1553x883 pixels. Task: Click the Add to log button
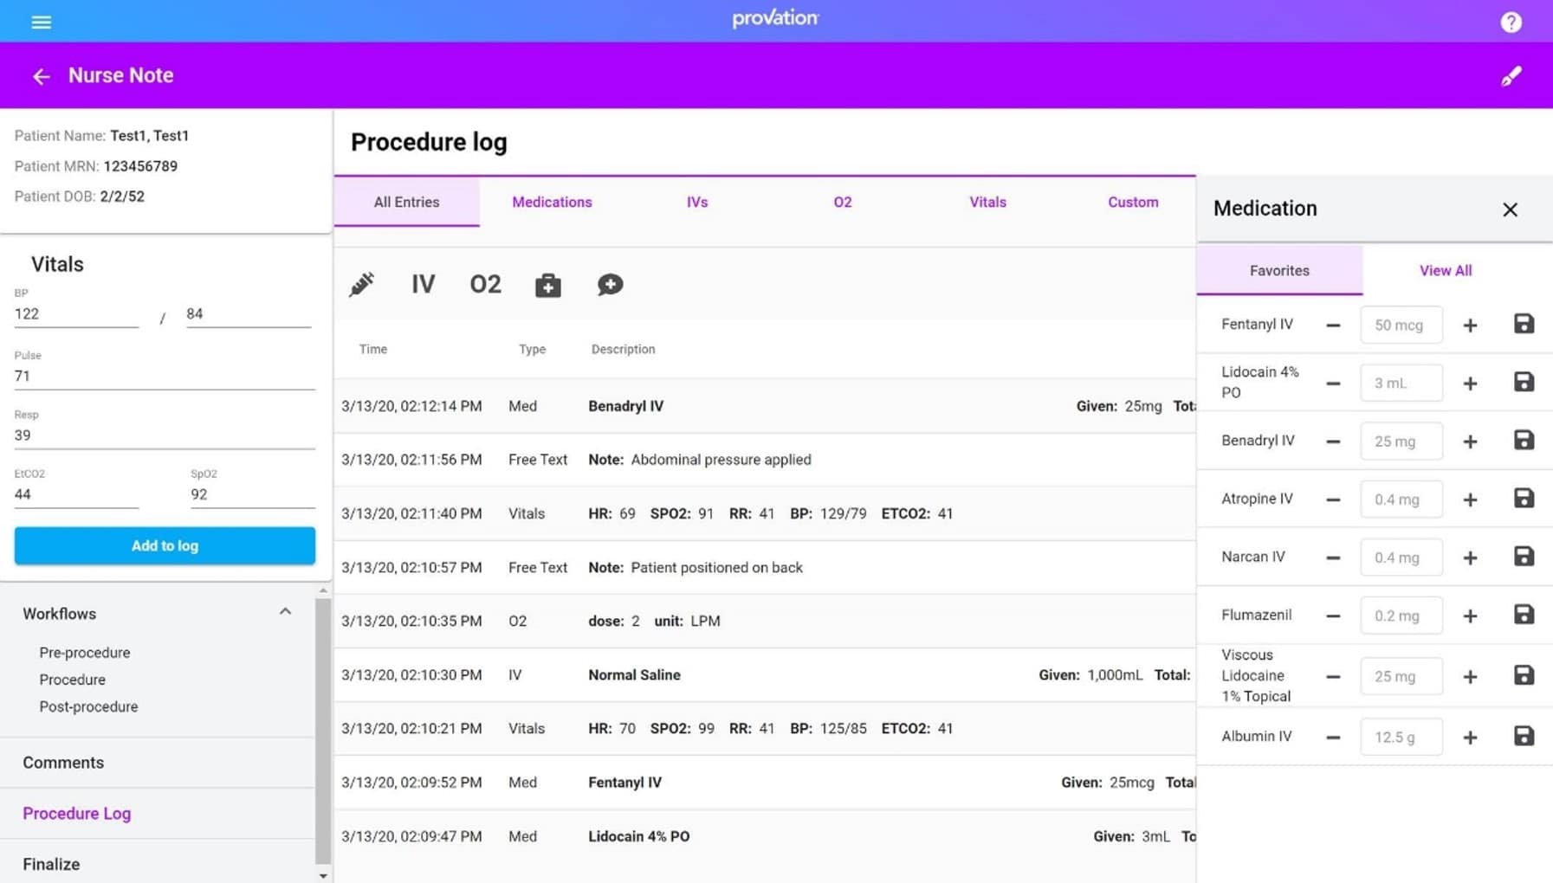(x=165, y=545)
